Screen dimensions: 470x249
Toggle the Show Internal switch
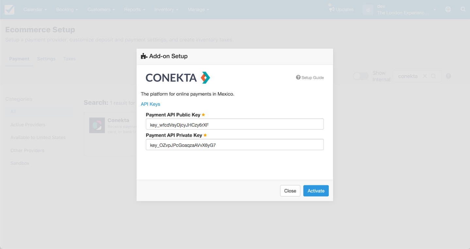361,76
